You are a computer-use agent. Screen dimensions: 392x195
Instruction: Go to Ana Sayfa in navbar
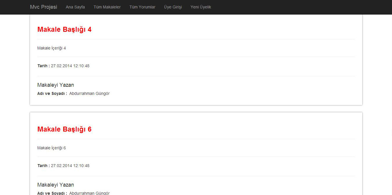(75, 7)
